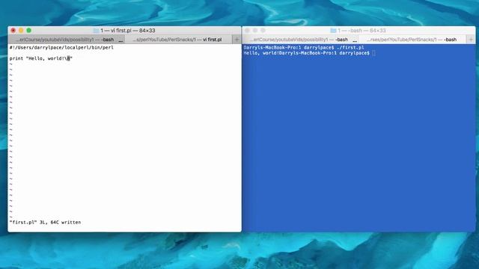Close the right bash window
Screen dimensions: 479x269
click(x=248, y=31)
